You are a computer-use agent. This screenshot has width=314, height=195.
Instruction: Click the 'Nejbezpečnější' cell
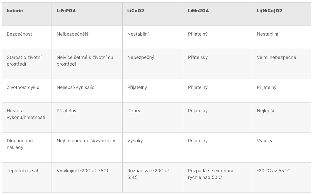(x=73, y=34)
